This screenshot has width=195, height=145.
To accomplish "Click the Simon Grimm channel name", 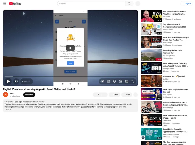I will tap(168, 30).
